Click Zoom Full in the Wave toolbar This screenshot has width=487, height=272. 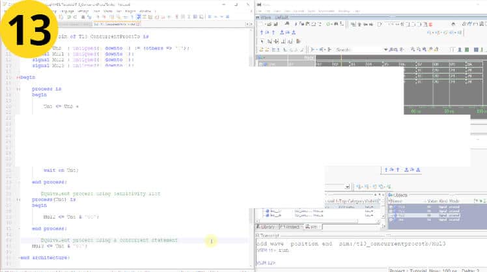[424, 49]
